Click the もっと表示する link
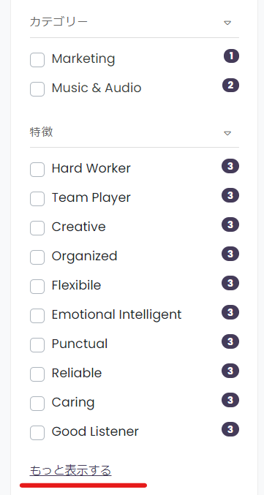264x495 pixels. 70,470
